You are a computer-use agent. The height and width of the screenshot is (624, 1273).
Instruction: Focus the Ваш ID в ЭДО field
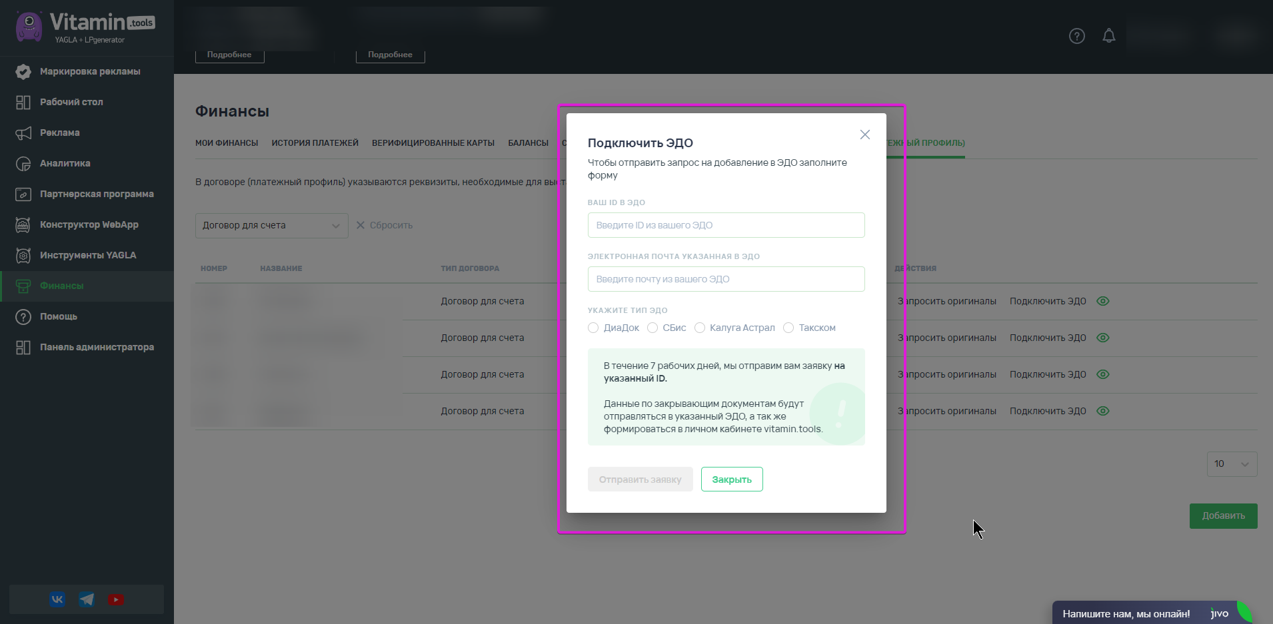(726, 225)
